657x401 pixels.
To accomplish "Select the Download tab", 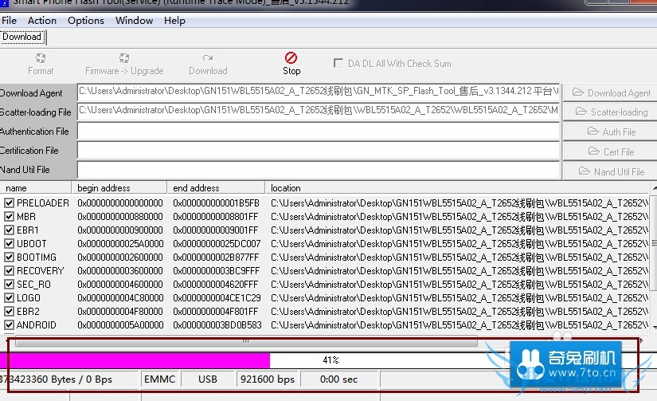I will [22, 37].
